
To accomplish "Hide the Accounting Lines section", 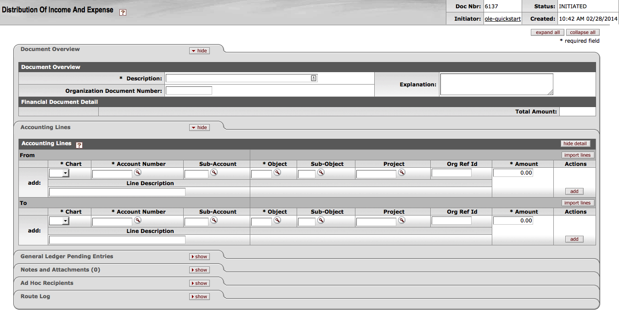I will [199, 127].
